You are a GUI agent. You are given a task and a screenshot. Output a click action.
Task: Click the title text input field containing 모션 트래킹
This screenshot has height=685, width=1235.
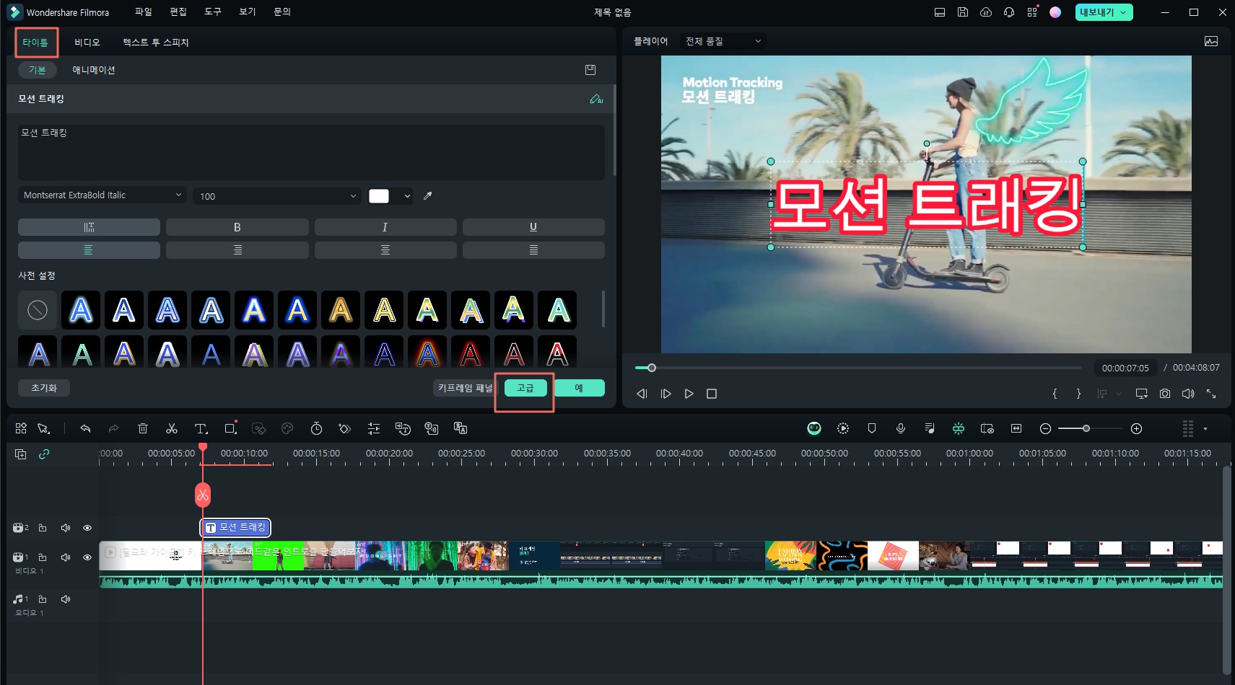[311, 152]
